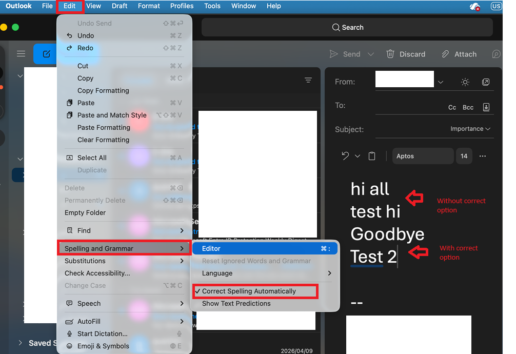Click the US input source menu bar icon
Screen dimensions: 516x354
[496, 6]
